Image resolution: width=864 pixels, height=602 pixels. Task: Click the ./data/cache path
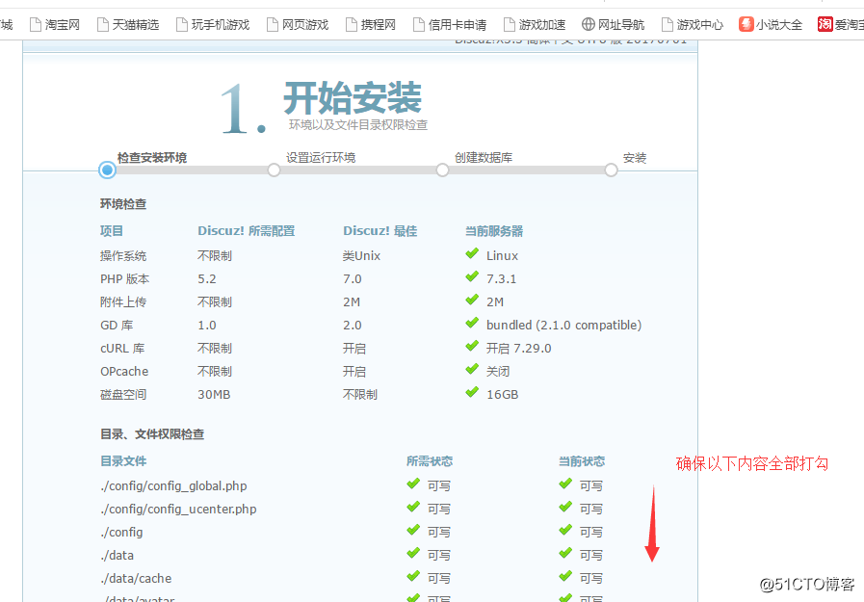click(x=136, y=579)
